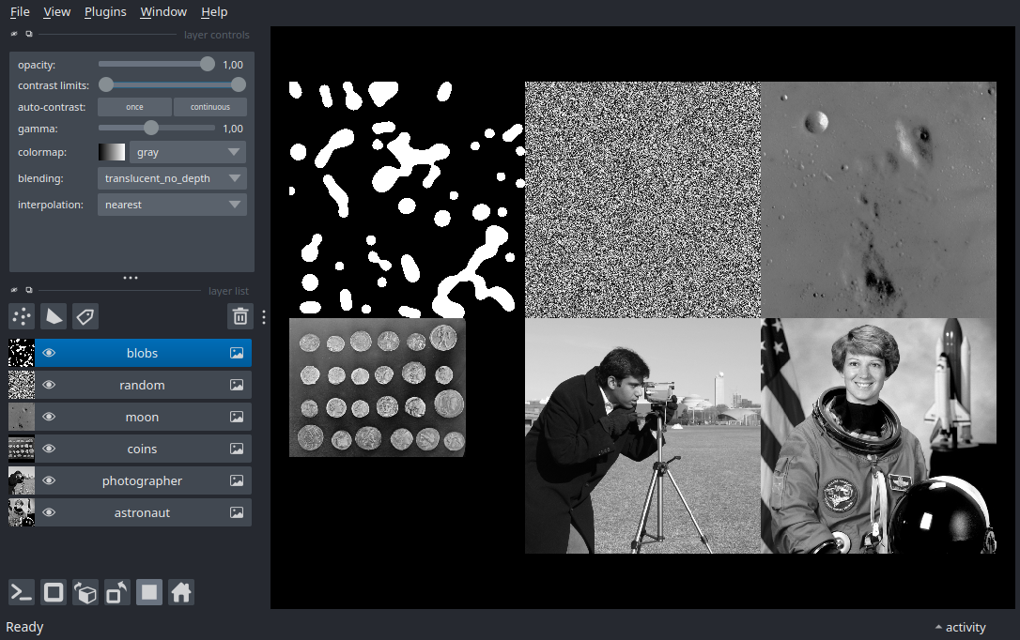Reset view with the home icon
1020x640 pixels.
(181, 592)
